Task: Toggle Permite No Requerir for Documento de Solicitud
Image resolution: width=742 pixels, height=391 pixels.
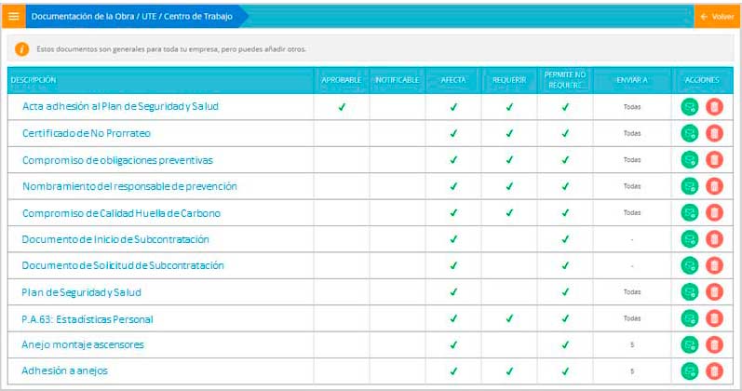Action: 565,265
